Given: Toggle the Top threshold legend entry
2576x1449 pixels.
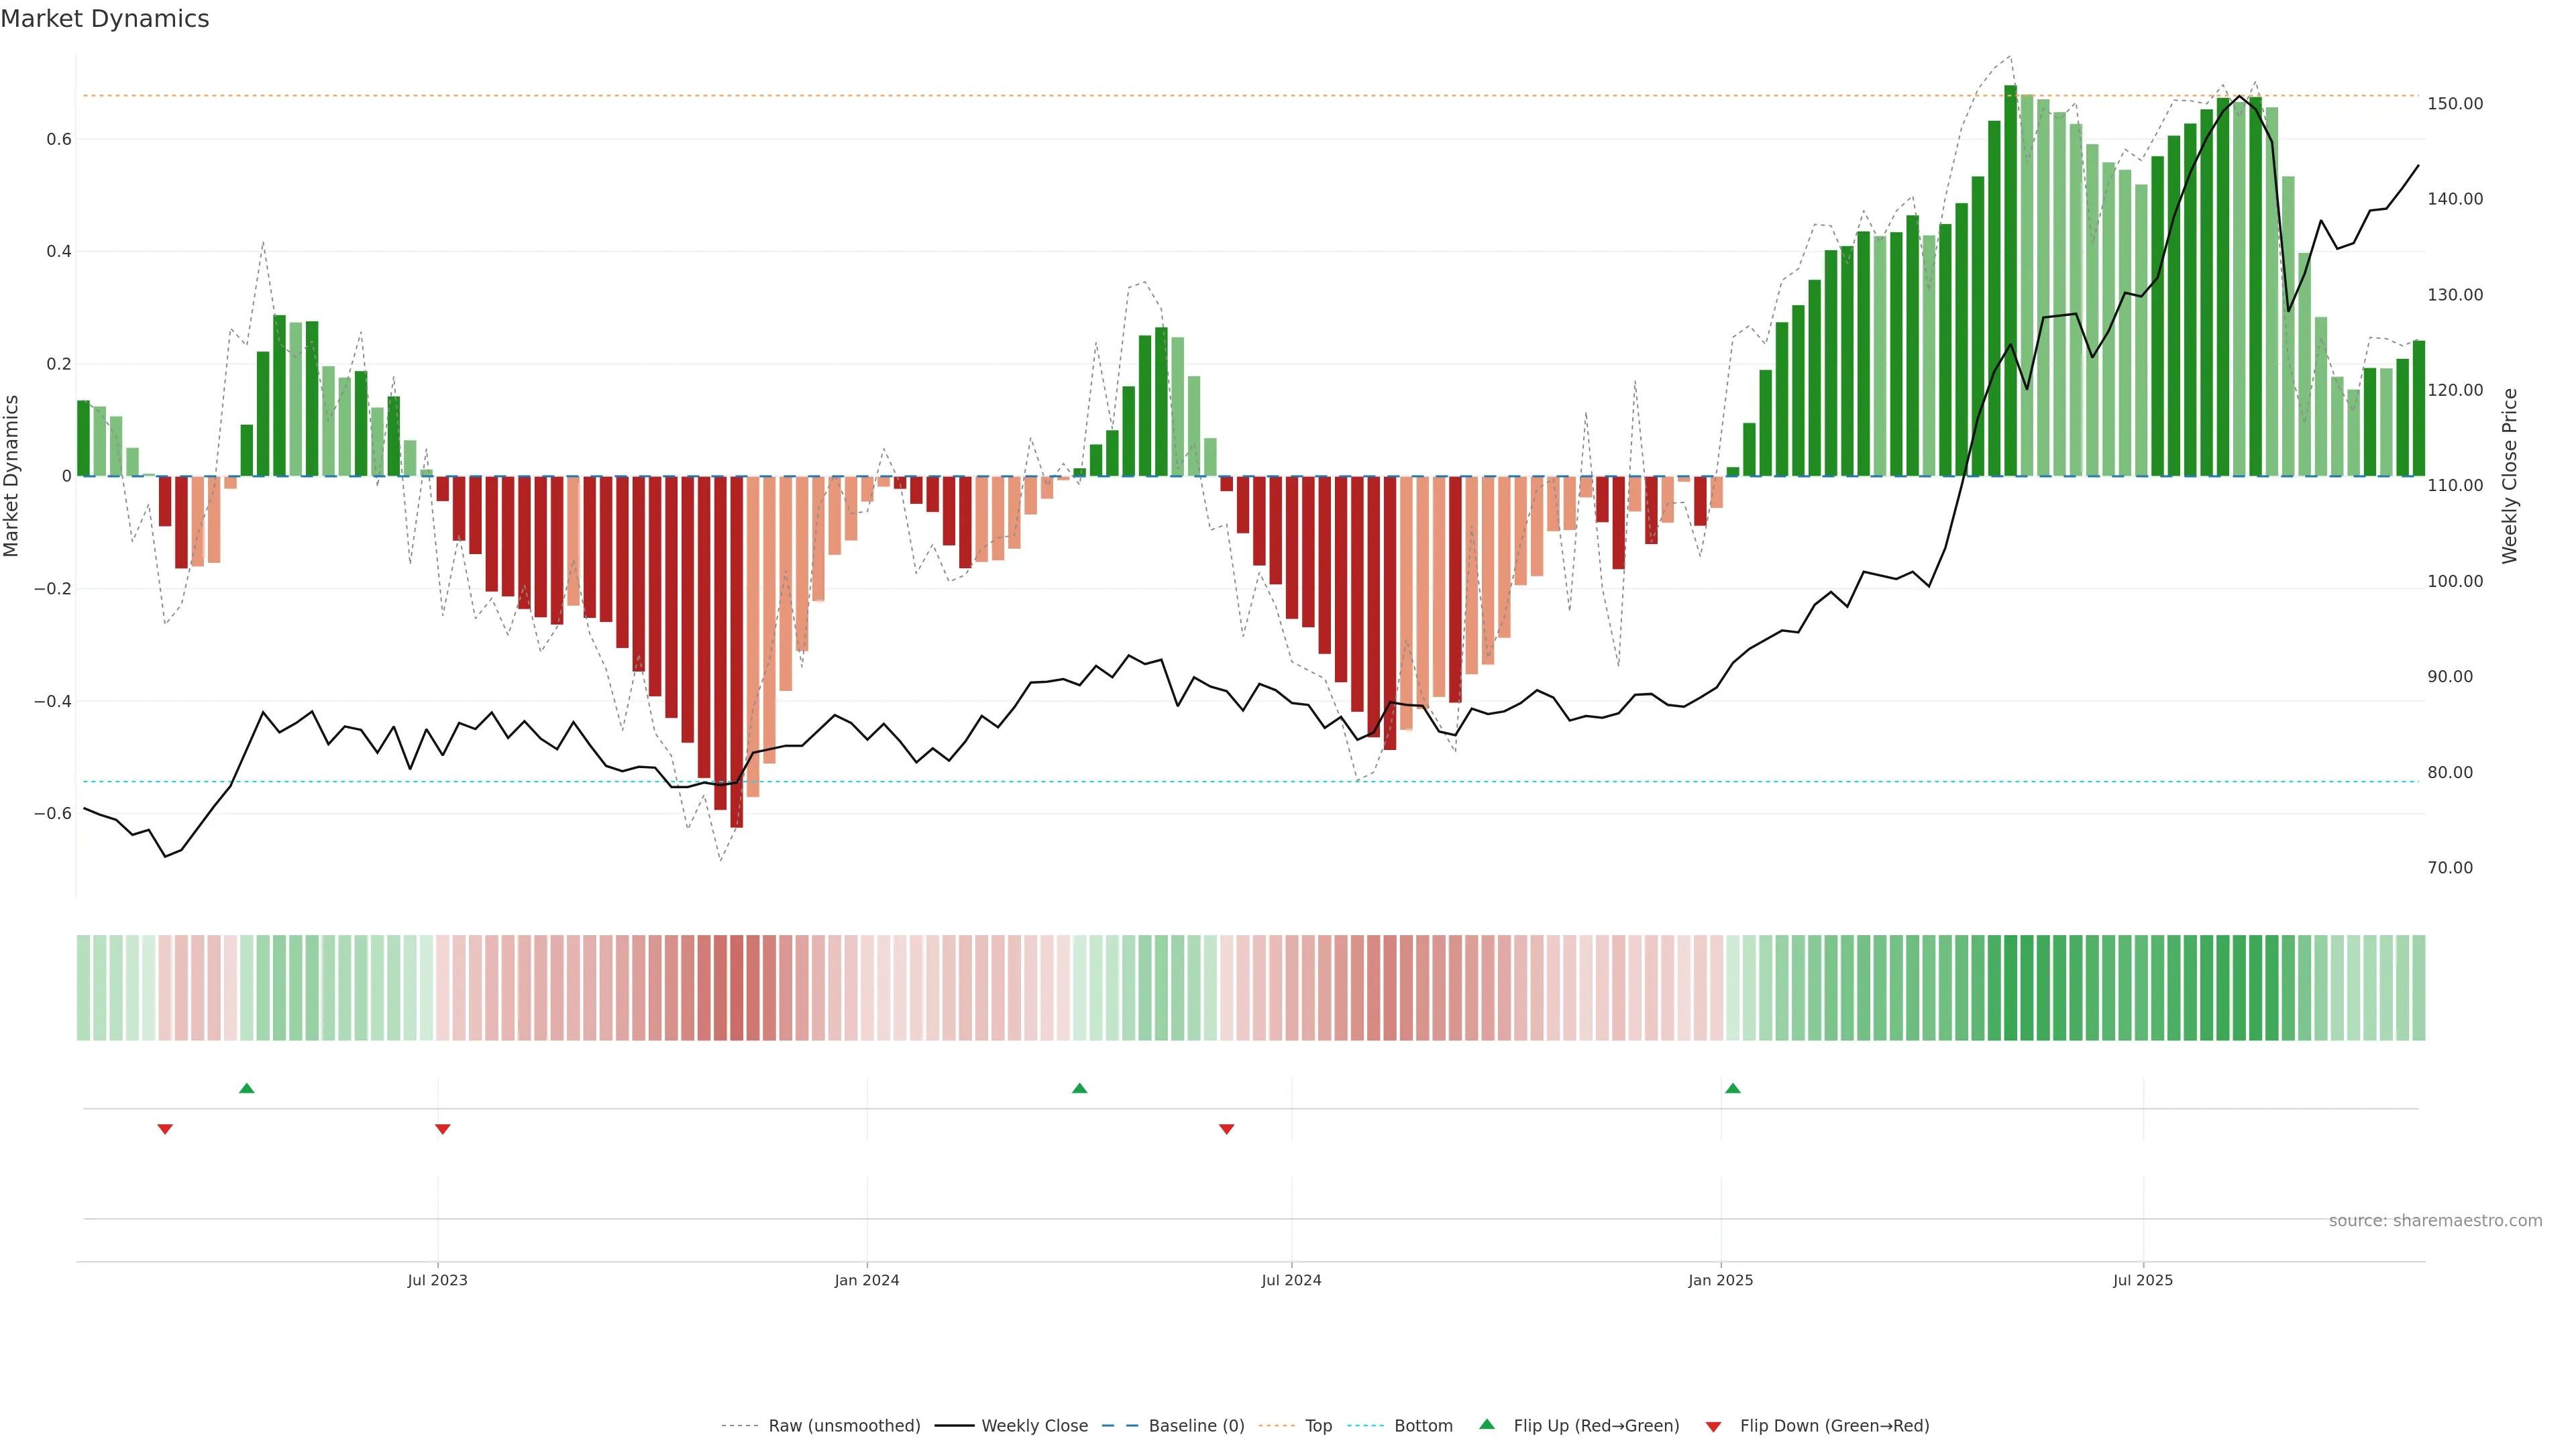Looking at the screenshot, I should [x=1318, y=1426].
